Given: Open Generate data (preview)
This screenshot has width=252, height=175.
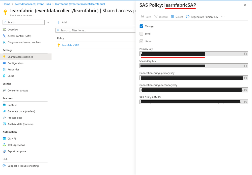Looking at the screenshot, I should point(21,111).
